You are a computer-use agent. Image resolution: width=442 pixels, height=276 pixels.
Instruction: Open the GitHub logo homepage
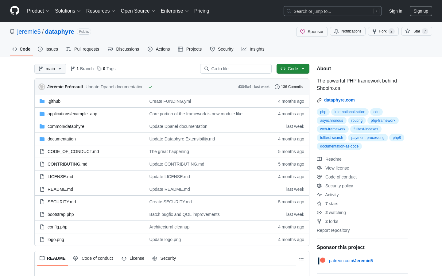point(15,11)
